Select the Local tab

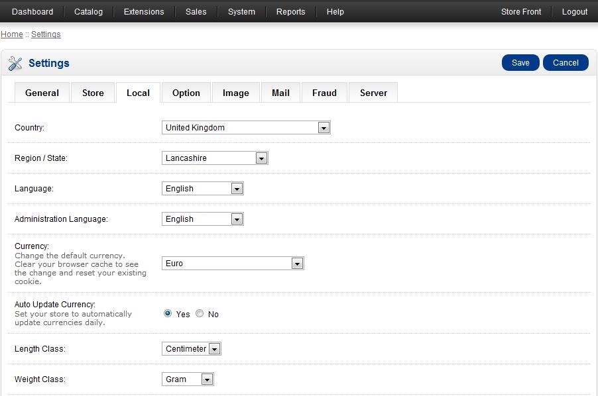[x=138, y=93]
